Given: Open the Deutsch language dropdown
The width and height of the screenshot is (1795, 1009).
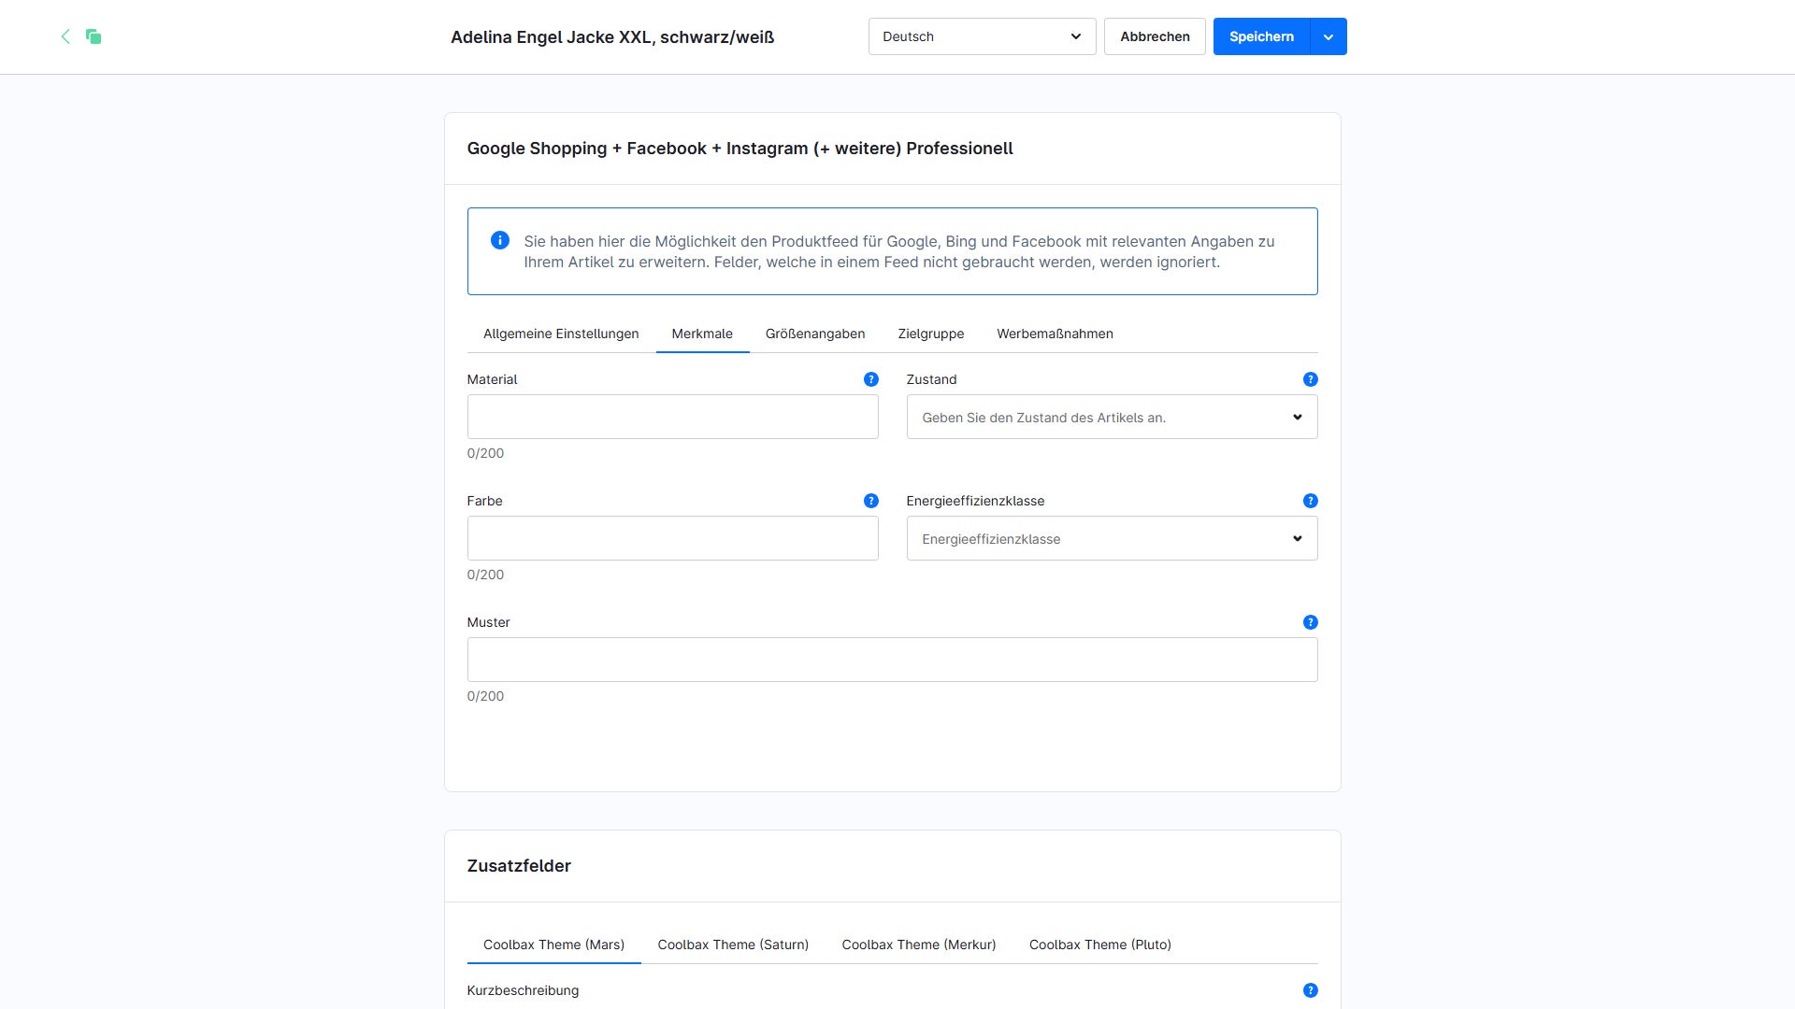Looking at the screenshot, I should pos(982,36).
